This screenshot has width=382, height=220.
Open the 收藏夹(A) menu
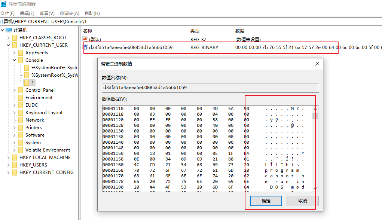70,13
